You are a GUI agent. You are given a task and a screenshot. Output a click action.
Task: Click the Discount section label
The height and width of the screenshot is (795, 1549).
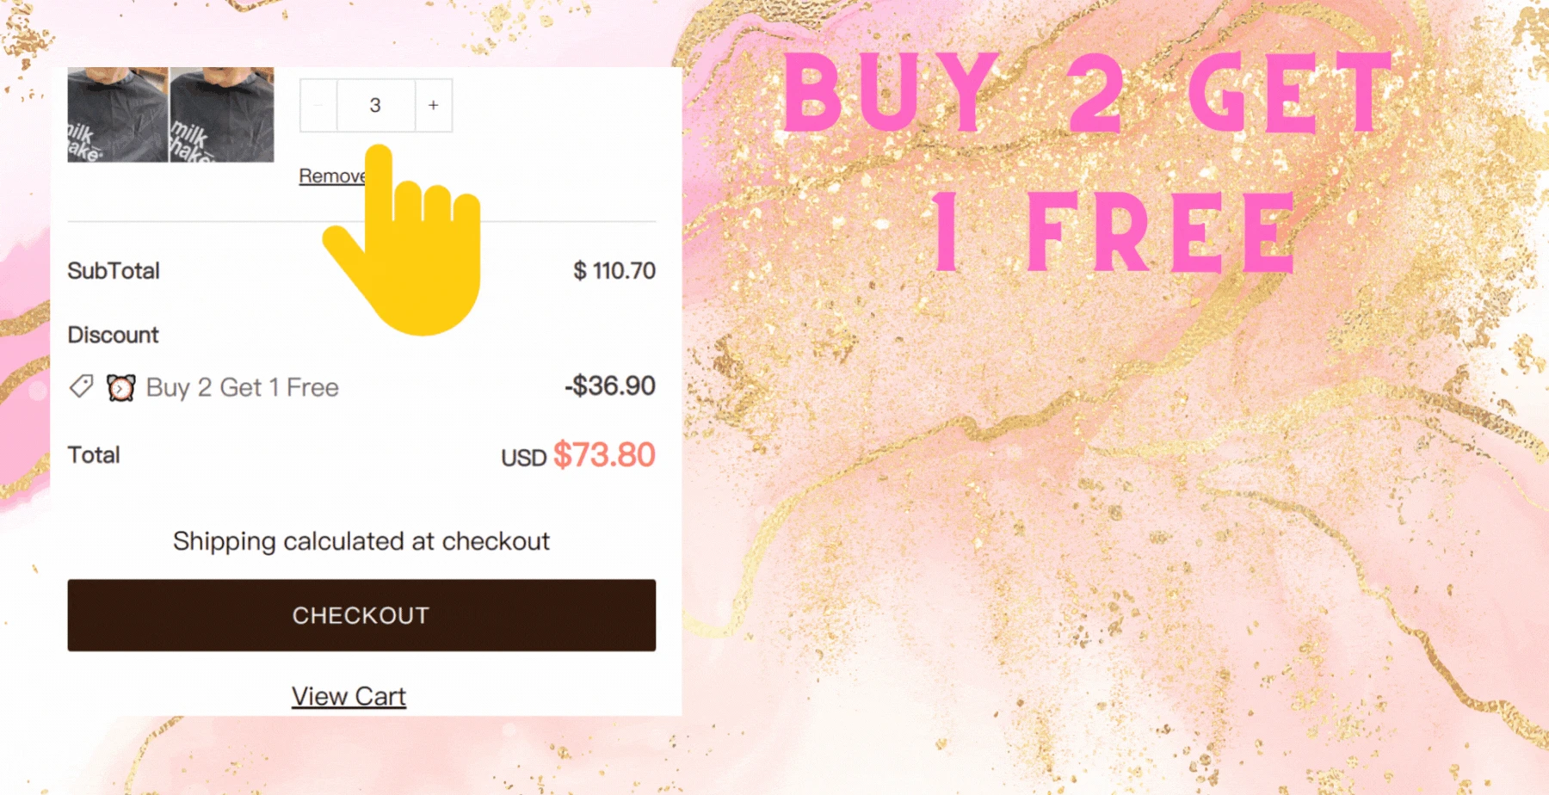pos(114,335)
